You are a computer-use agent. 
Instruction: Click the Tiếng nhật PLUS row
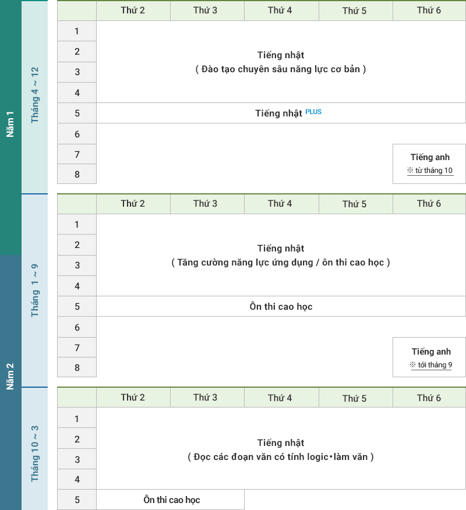[x=281, y=113]
